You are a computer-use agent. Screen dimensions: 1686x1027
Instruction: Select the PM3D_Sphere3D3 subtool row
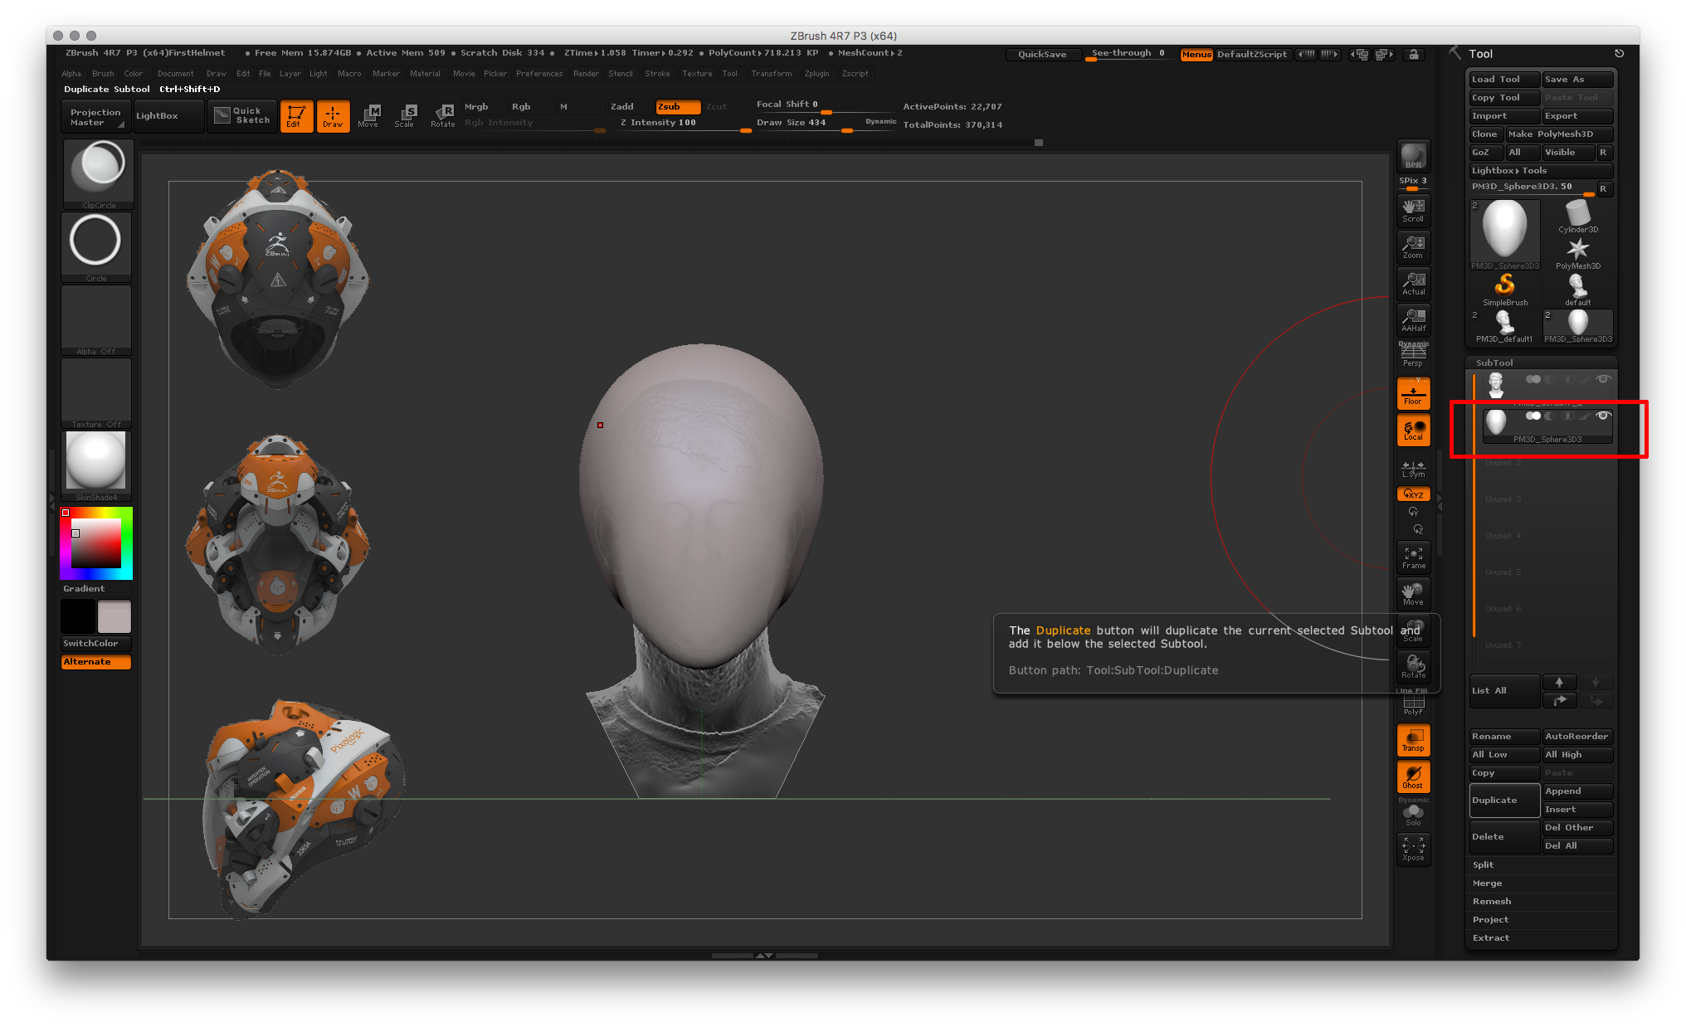tap(1547, 426)
